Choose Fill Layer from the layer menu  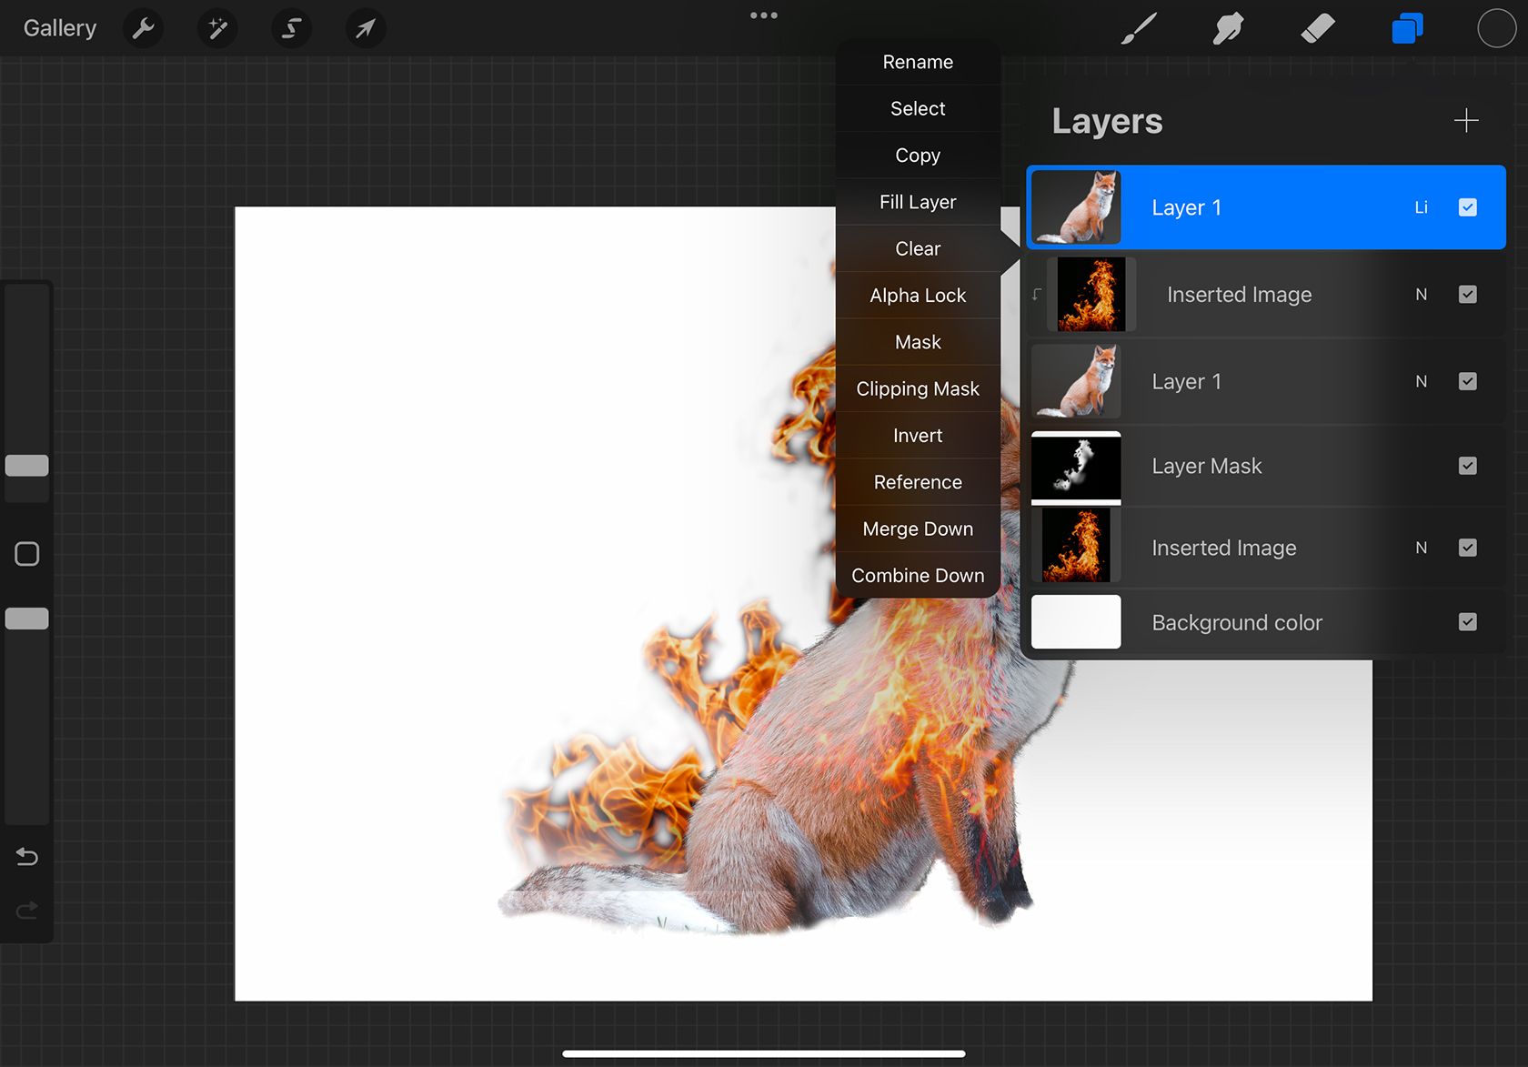coord(918,202)
